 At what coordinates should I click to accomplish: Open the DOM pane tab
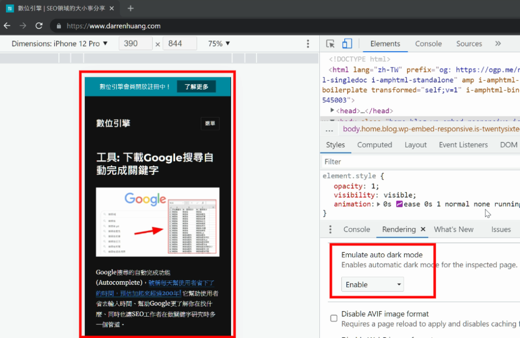tap(508, 144)
